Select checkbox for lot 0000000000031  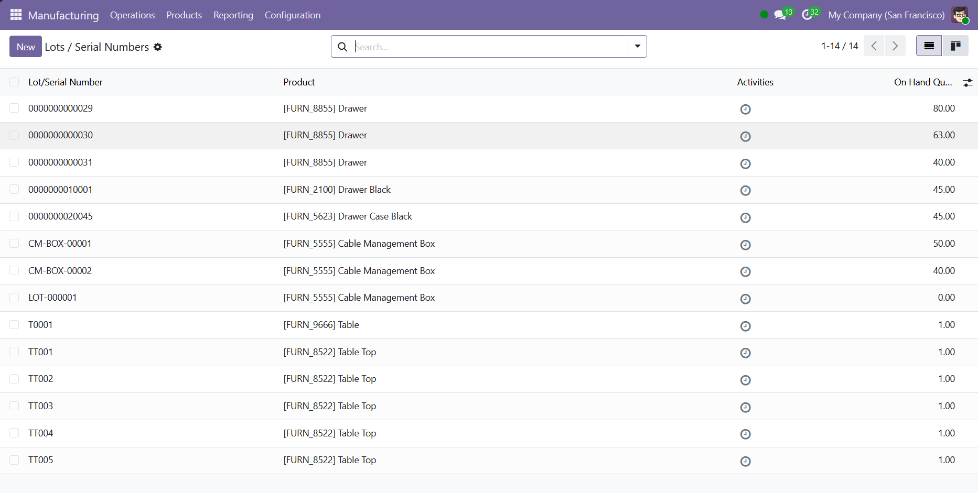tap(14, 162)
